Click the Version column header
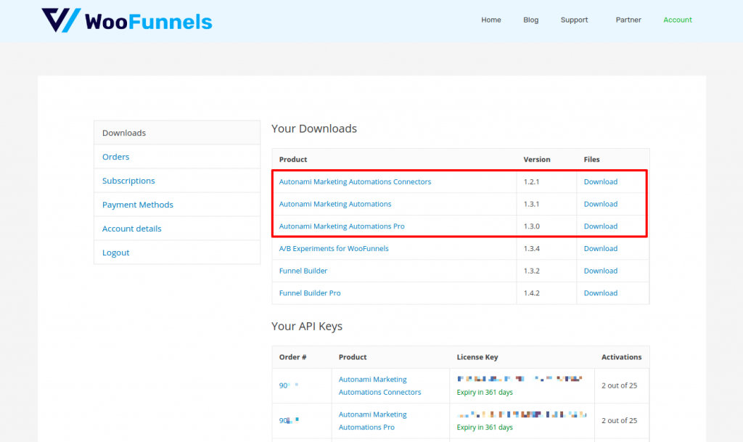 pyautogui.click(x=537, y=159)
